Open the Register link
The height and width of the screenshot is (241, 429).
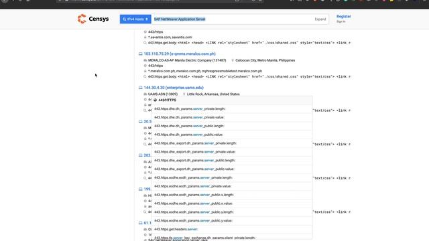(344, 16)
